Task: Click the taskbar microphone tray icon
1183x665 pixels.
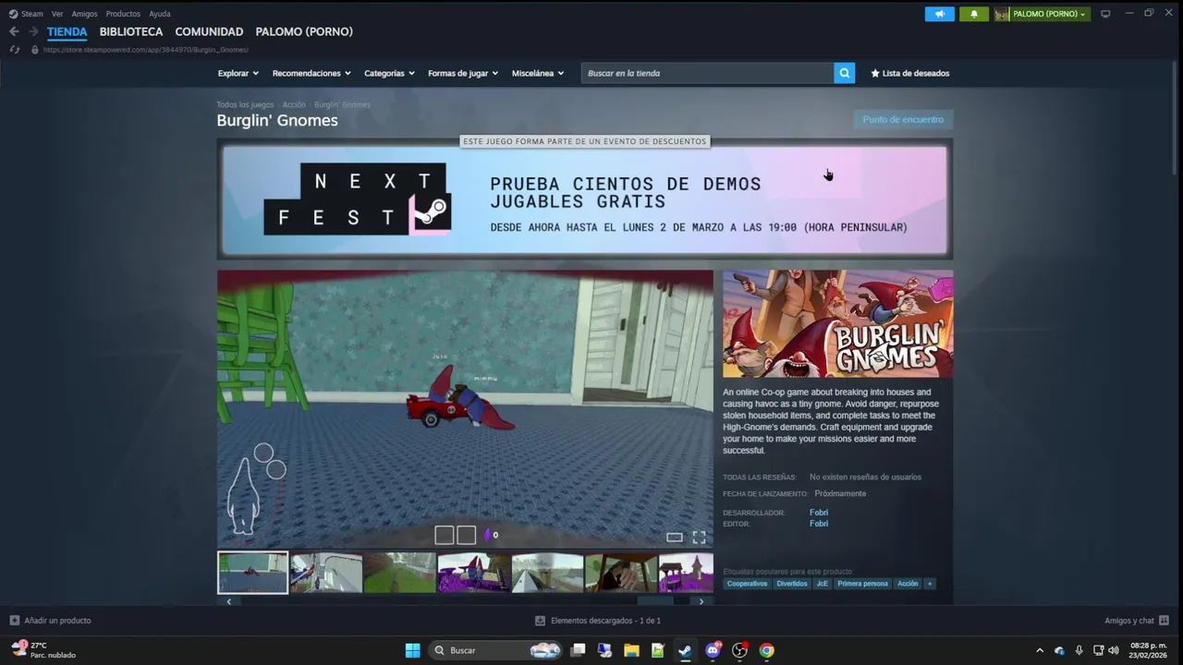Action: point(1079,650)
